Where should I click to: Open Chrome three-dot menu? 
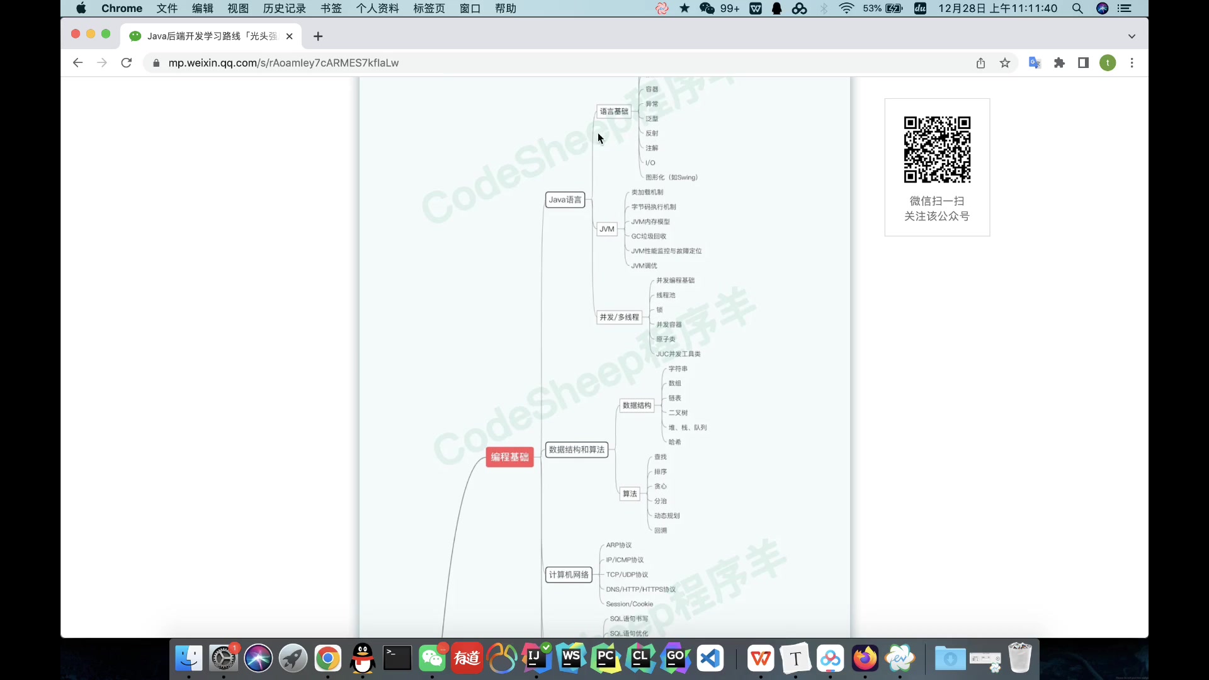1132,63
